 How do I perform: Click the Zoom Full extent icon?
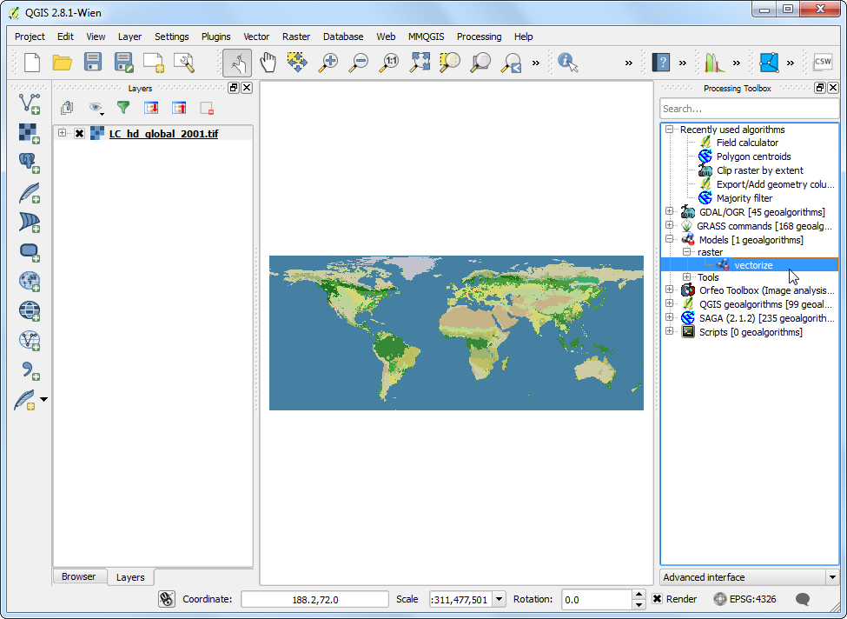(x=420, y=63)
